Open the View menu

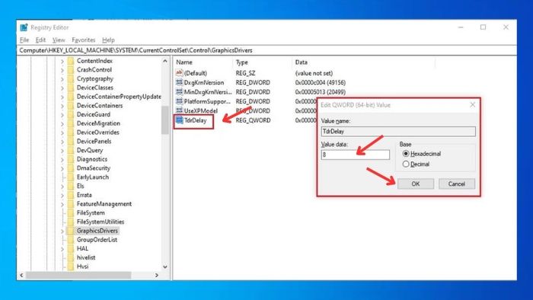59,40
